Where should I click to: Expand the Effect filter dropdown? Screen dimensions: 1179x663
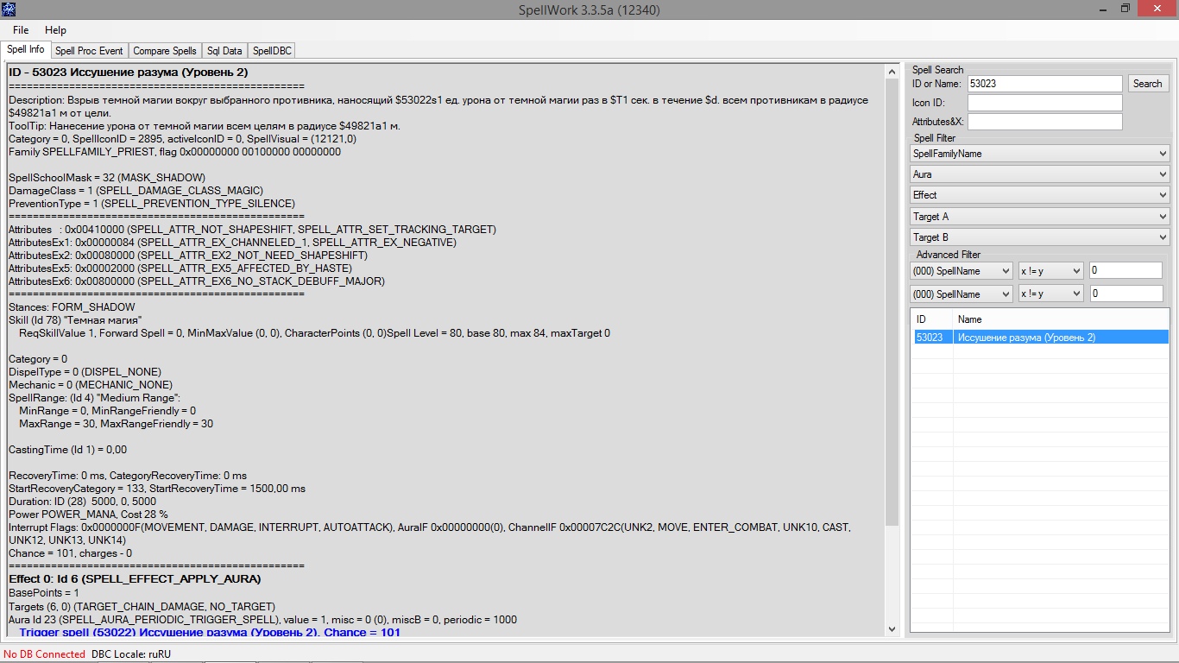[x=1040, y=195]
